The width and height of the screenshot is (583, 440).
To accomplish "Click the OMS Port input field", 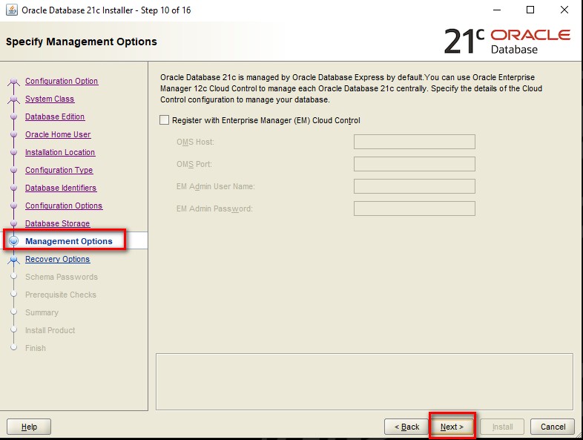I will tap(414, 164).
